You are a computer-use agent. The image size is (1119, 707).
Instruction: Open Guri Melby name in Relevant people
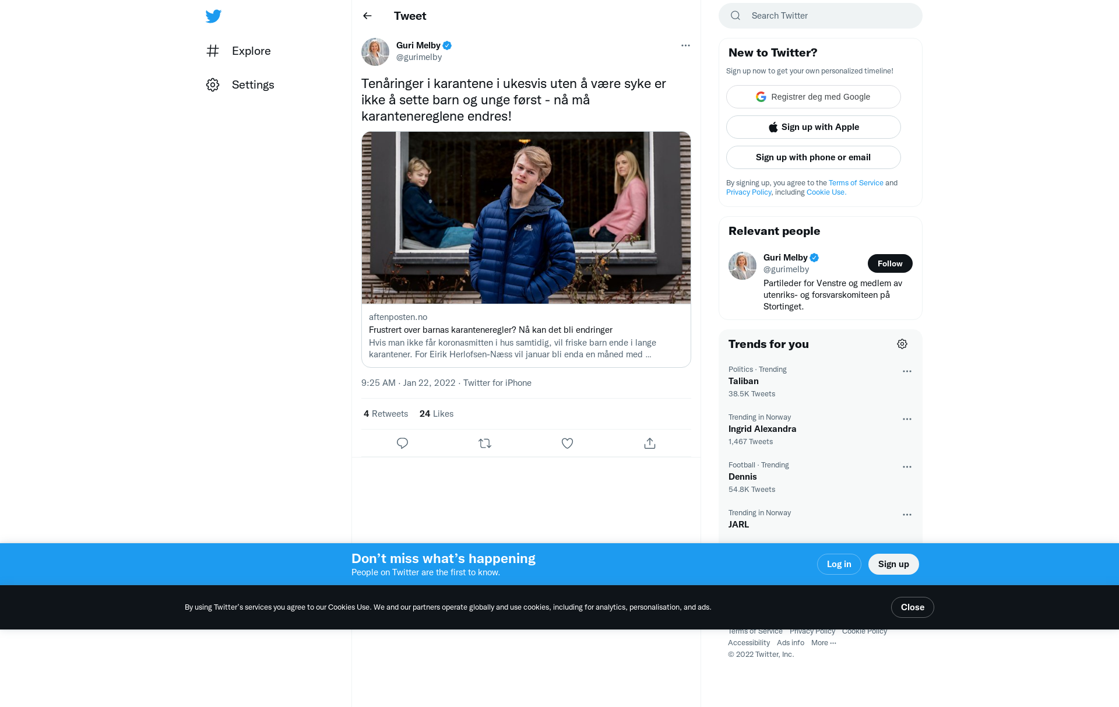click(x=785, y=258)
